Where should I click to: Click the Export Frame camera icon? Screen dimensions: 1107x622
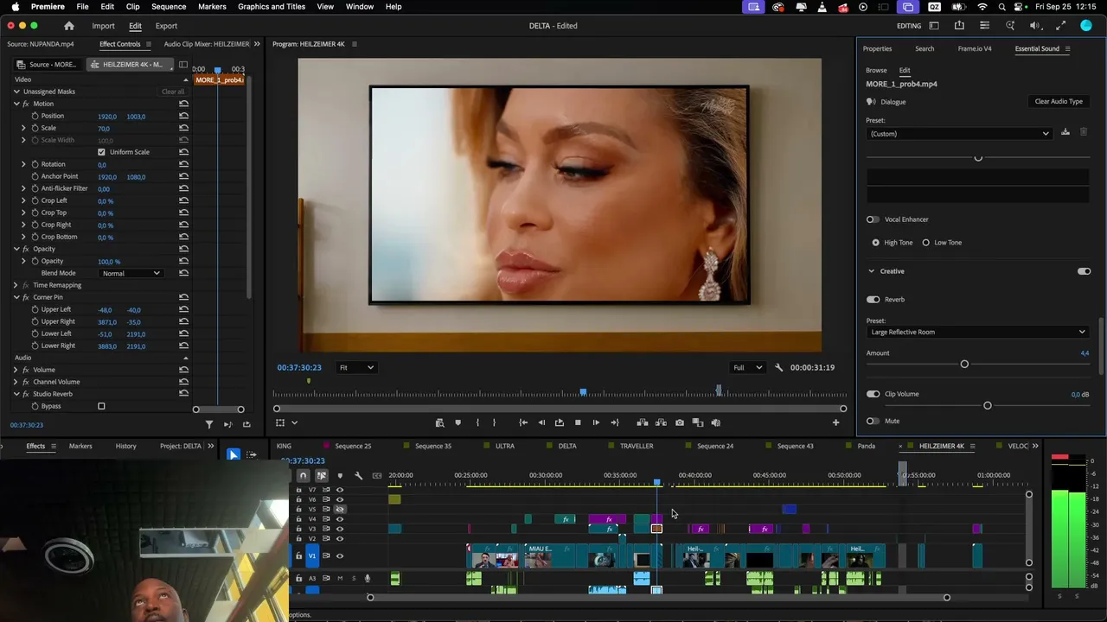[x=680, y=422]
